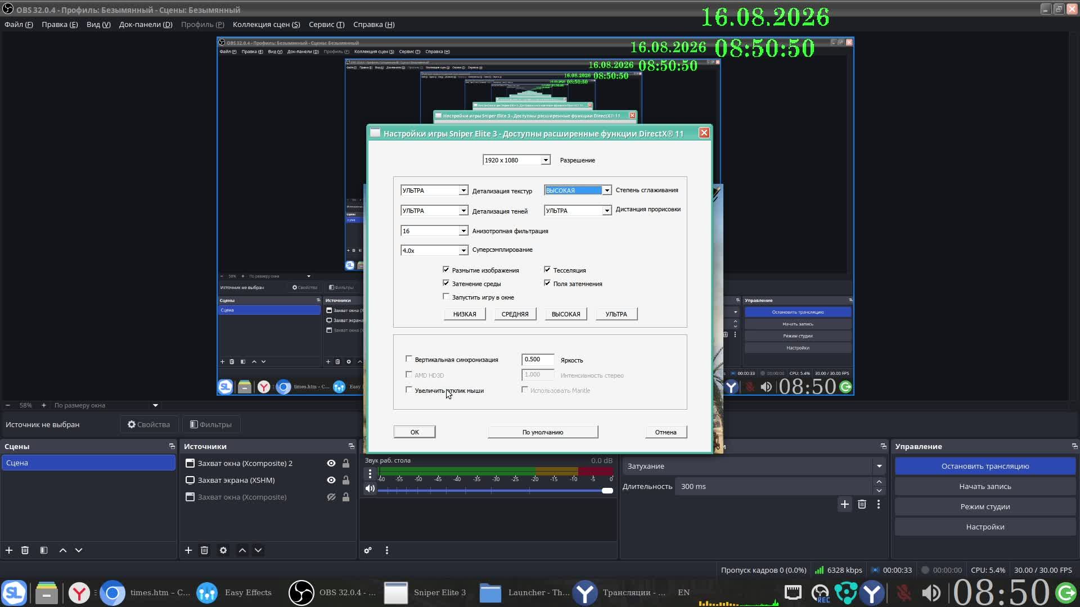This screenshot has height=607, width=1080.
Task: Open the Вид menu in the top OBS menu bar
Action: (x=98, y=25)
